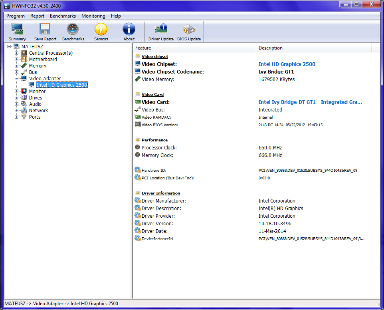Screen dimensions: 384x310
Task: Click the Description column header
Action: click(314, 48)
